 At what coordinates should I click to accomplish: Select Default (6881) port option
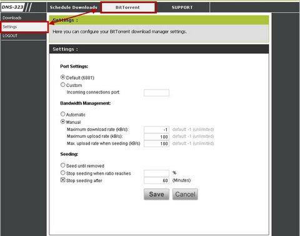62,77
